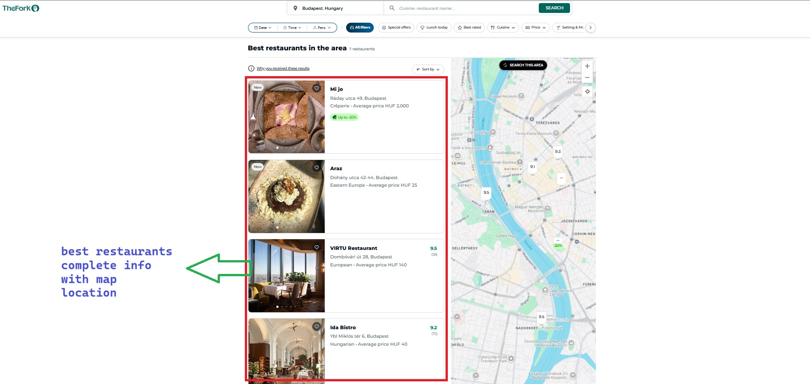
Task: Toggle the Special offers filter
Action: pyautogui.click(x=396, y=28)
